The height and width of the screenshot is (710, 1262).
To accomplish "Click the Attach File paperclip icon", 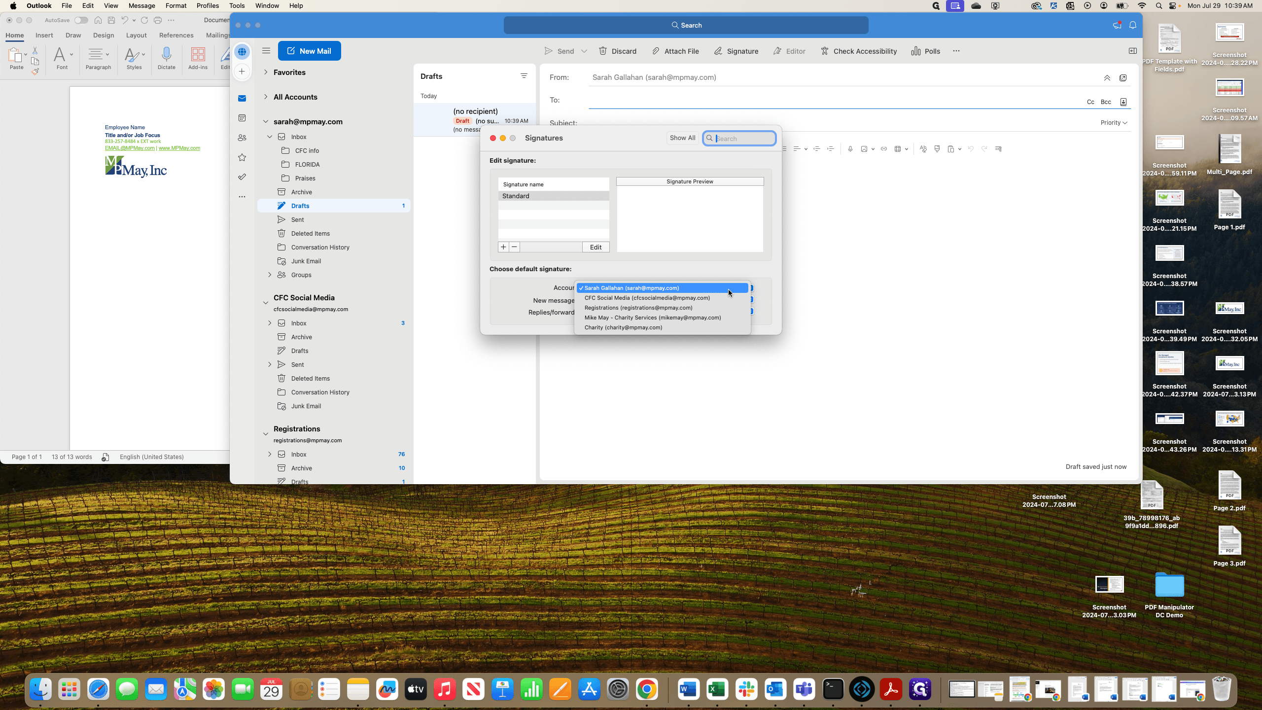I will (656, 51).
